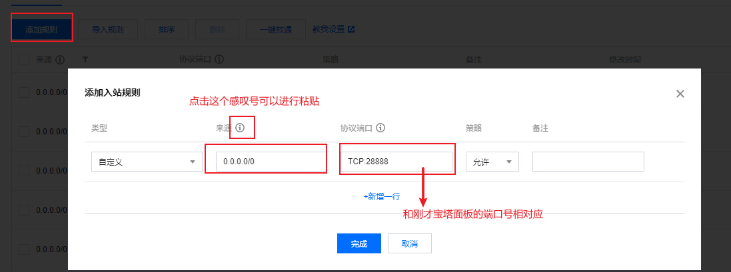This screenshot has height=272, width=731.
Task: Open the 允许 policy dropdown
Action: pyautogui.click(x=492, y=162)
